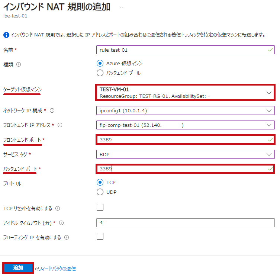Click info icon beside アイドル タイムアウト (分)
The width and height of the screenshot is (280, 276).
(61, 223)
